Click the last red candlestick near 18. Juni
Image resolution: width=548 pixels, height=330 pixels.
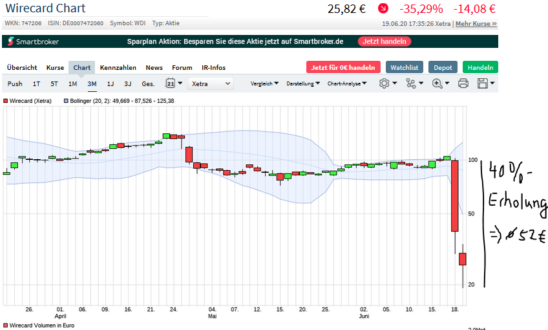point(463,259)
